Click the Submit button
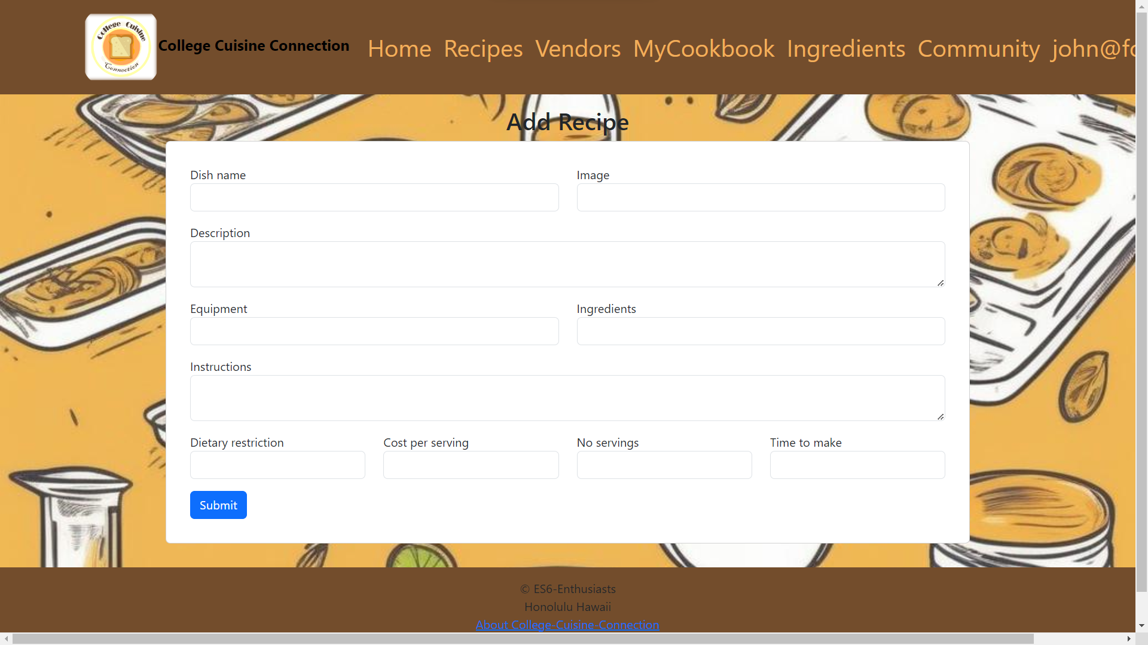1148x645 pixels. point(218,505)
